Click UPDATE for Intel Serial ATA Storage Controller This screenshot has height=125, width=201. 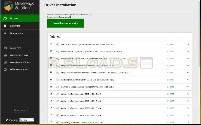pos(170,73)
